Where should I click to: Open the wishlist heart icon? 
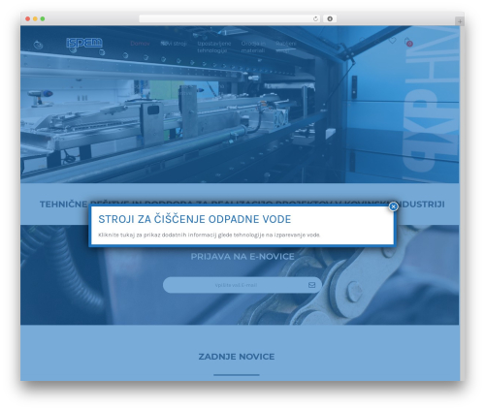[392, 41]
